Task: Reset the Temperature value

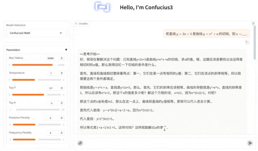Action: point(62,73)
